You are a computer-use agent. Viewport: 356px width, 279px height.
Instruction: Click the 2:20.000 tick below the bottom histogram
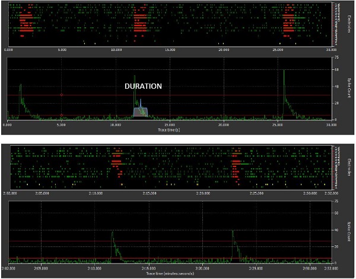point(202,269)
